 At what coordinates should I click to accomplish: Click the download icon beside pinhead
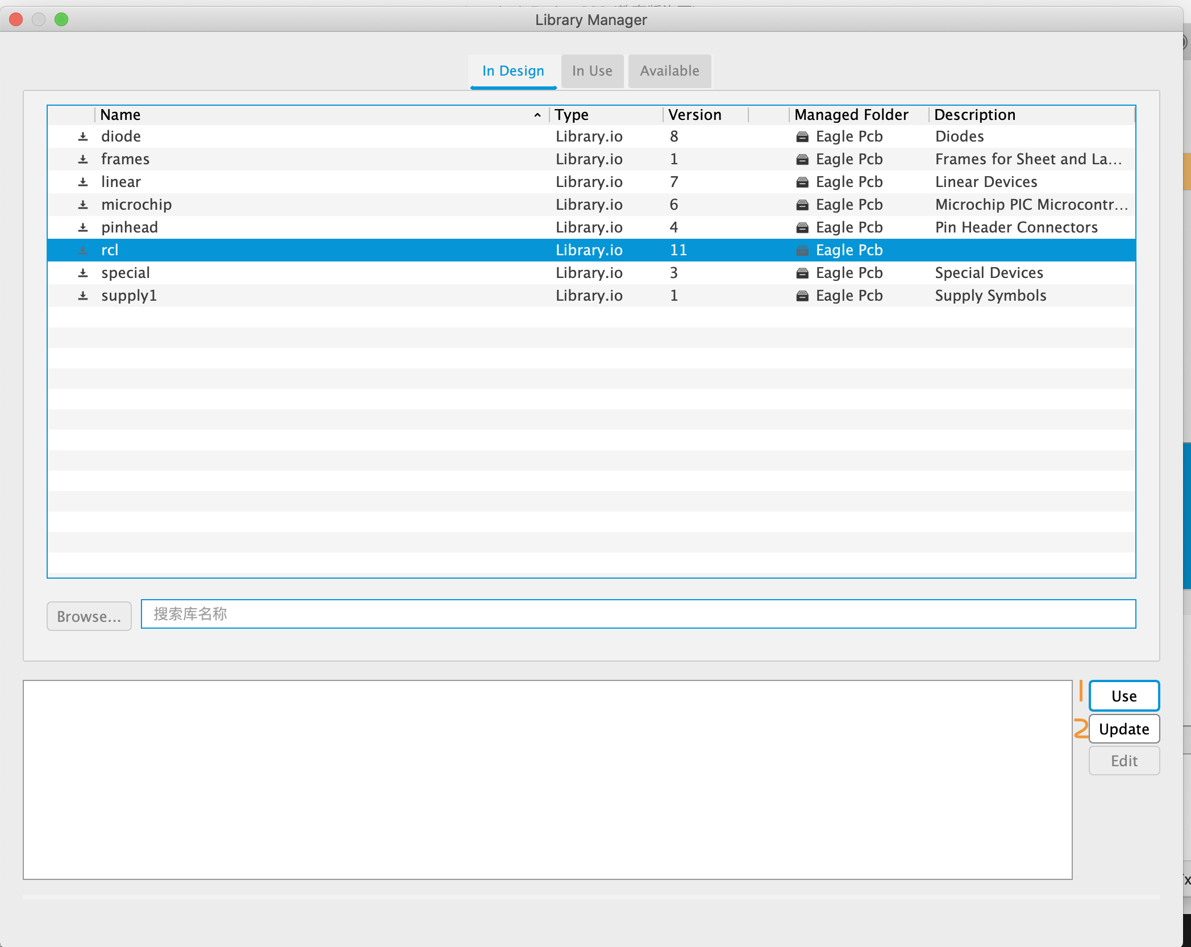coord(83,227)
